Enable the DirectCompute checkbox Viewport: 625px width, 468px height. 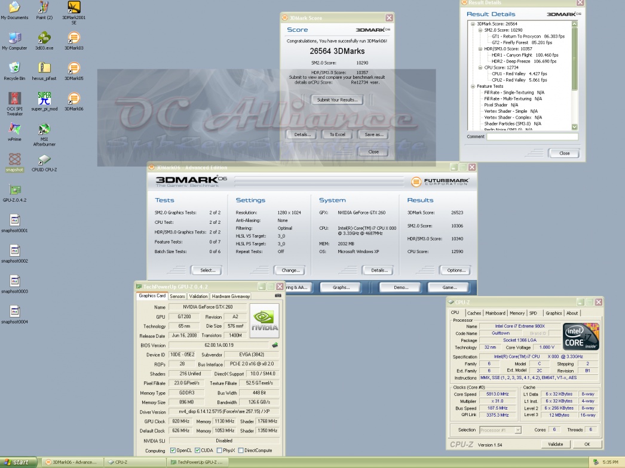(x=241, y=450)
